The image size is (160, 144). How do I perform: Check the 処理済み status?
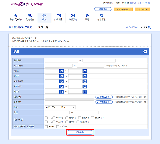point(78,122)
